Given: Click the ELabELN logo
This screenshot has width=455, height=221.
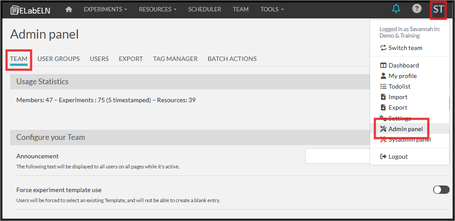Looking at the screenshot, I should click(30, 10).
